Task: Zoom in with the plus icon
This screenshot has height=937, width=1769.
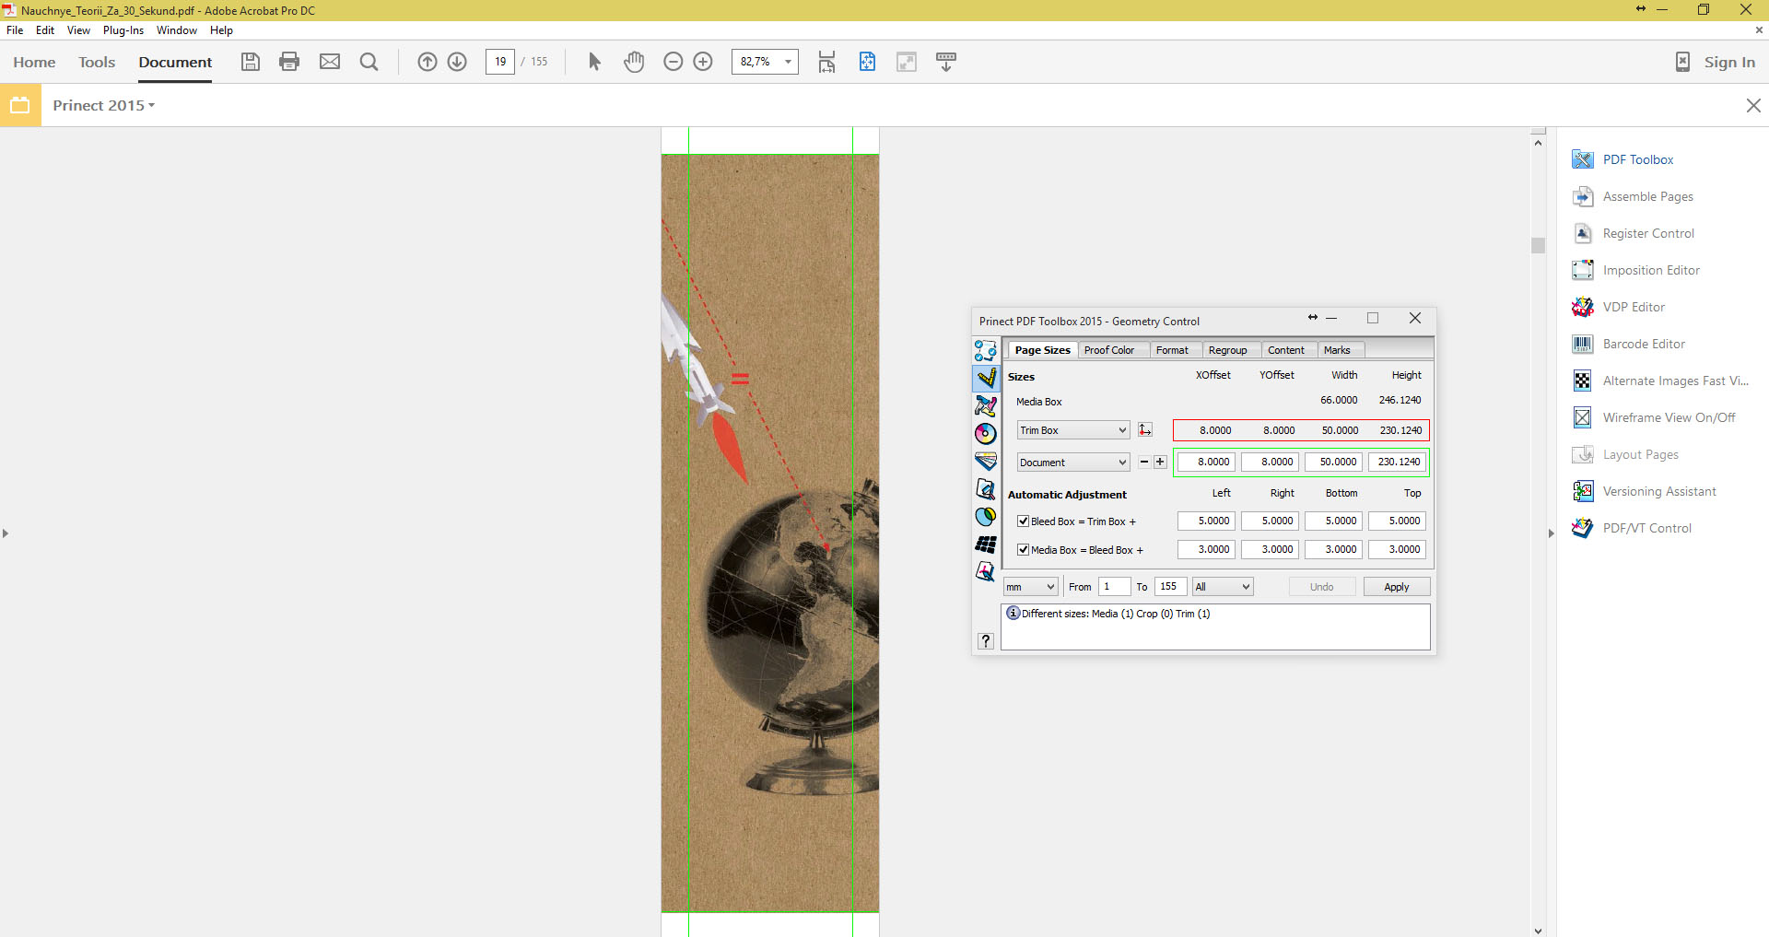Action: tap(703, 62)
